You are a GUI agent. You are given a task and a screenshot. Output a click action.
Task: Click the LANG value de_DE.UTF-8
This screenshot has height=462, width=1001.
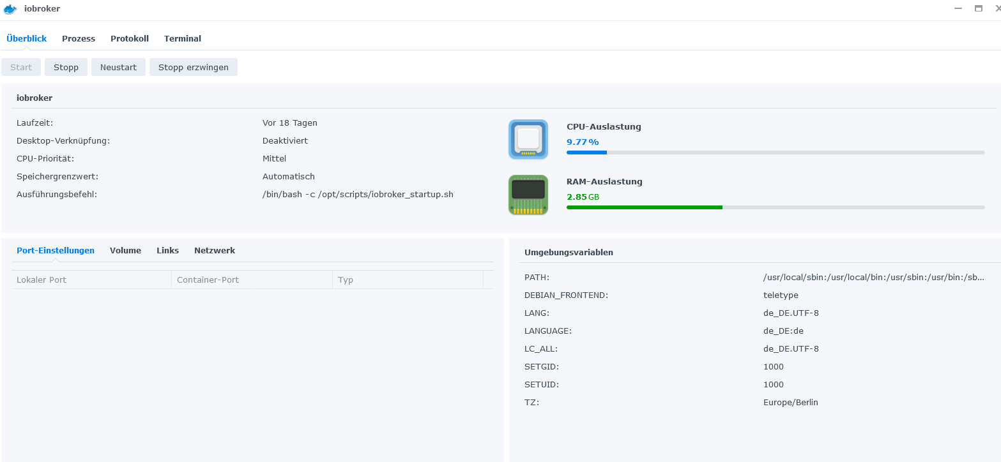pyautogui.click(x=791, y=313)
